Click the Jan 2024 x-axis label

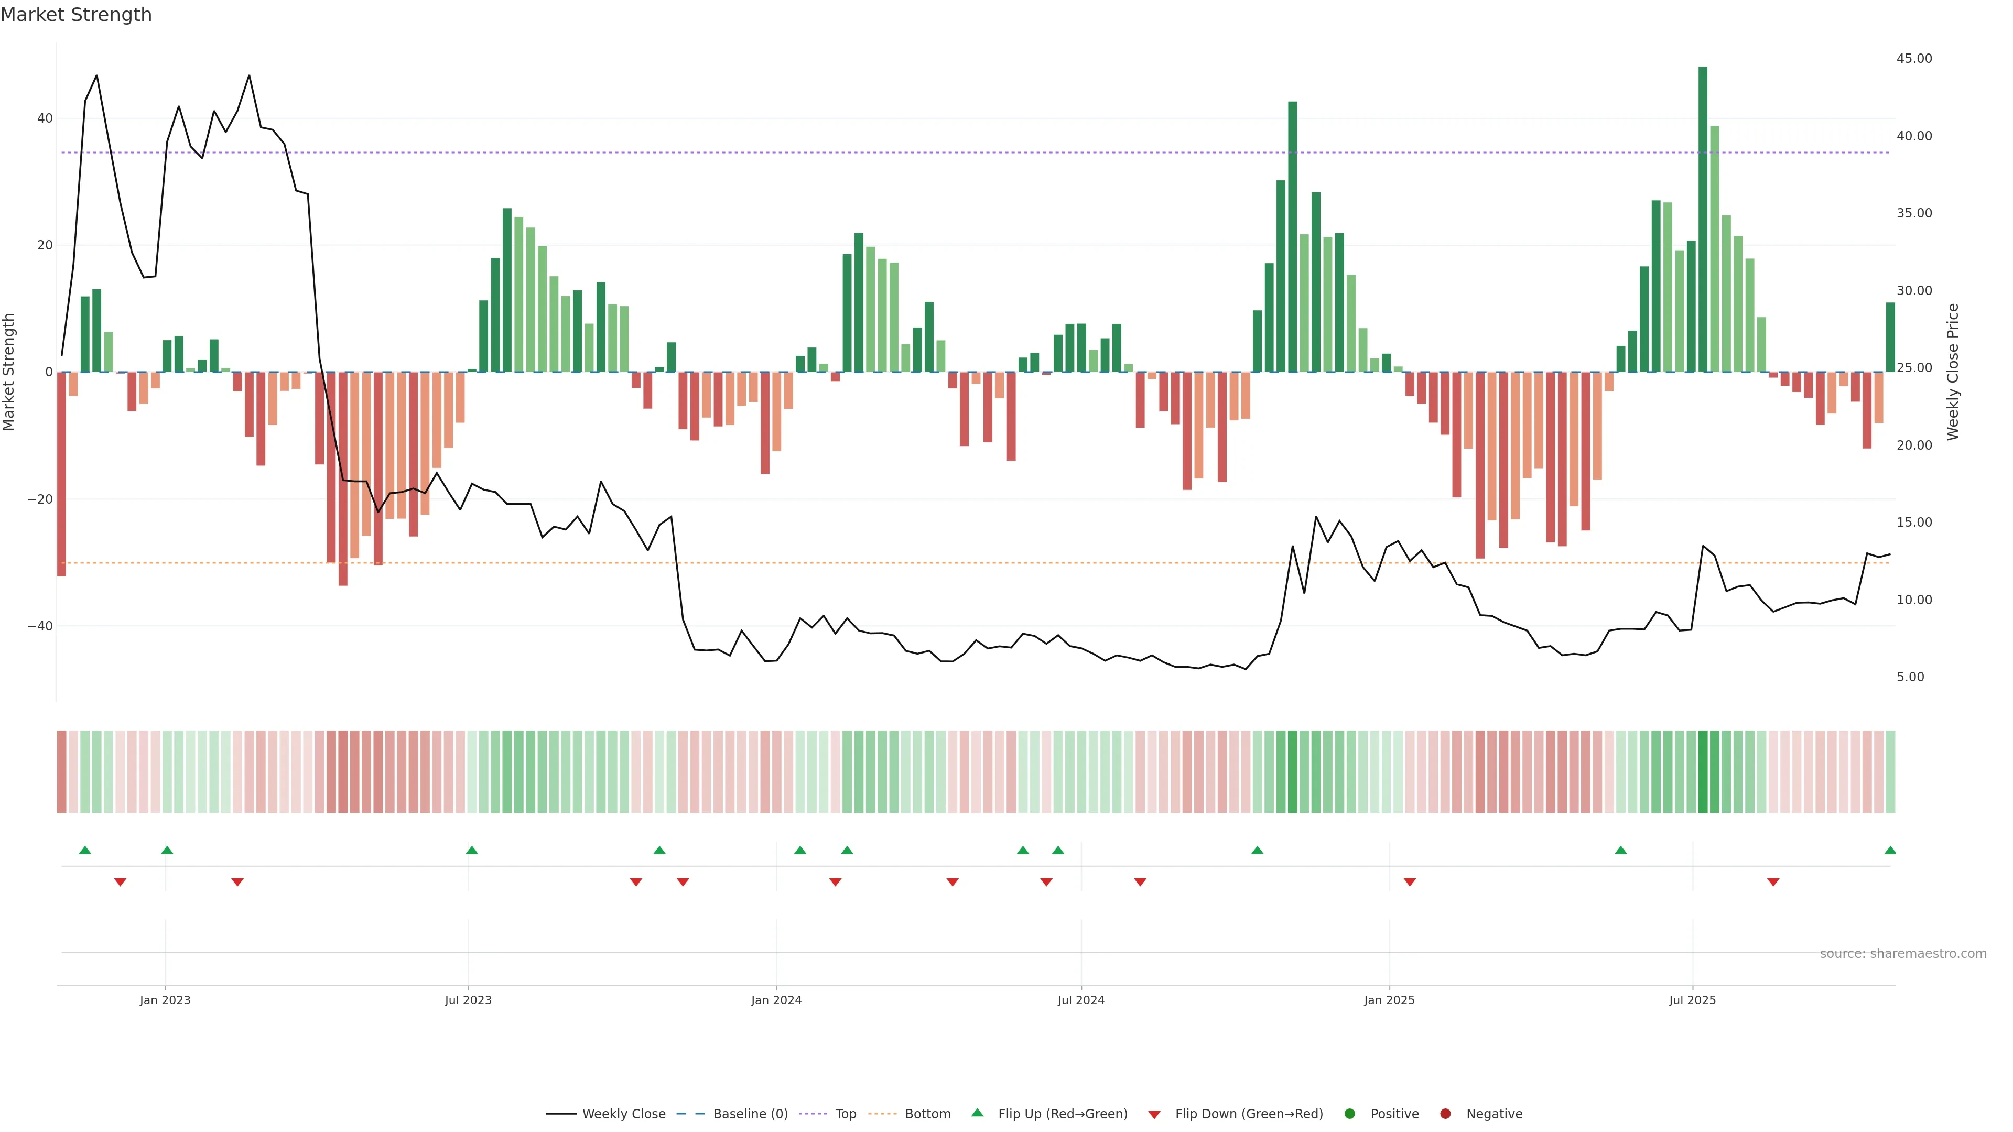[x=776, y=1000]
